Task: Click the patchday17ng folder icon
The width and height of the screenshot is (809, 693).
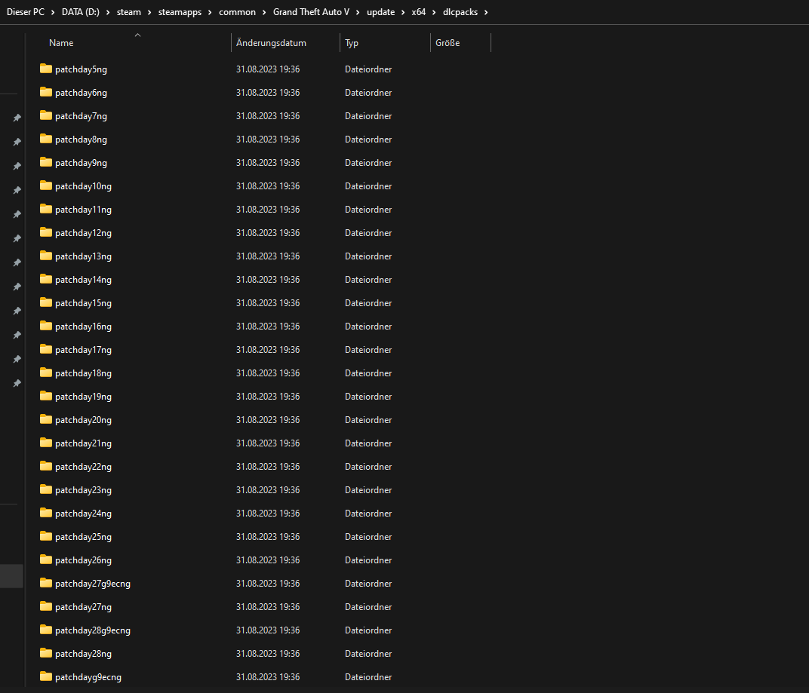Action: pos(46,349)
